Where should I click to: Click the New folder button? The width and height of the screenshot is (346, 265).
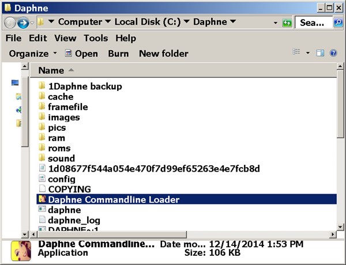coord(163,54)
